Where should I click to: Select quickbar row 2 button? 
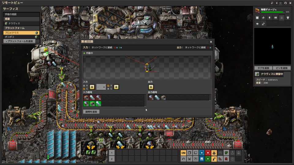click(x=112, y=159)
